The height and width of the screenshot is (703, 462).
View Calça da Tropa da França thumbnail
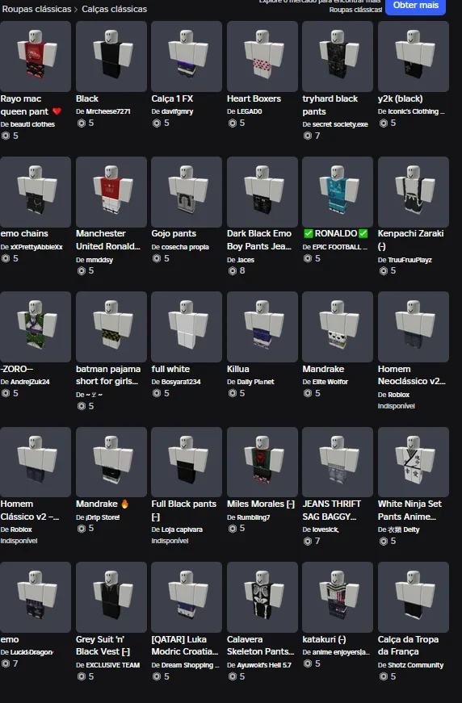[414, 597]
